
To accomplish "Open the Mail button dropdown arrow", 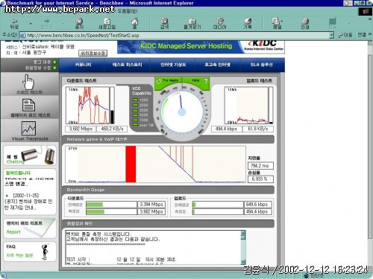I will [282, 22].
